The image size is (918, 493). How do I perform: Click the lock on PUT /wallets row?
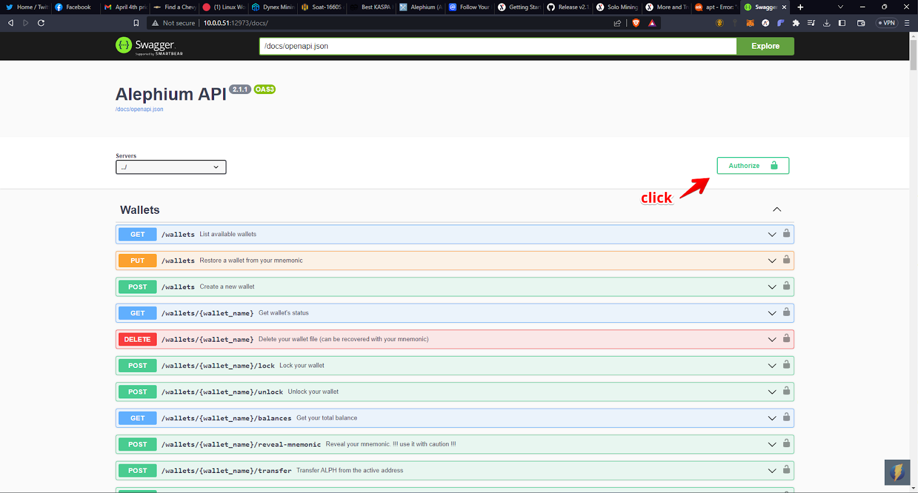click(x=787, y=260)
